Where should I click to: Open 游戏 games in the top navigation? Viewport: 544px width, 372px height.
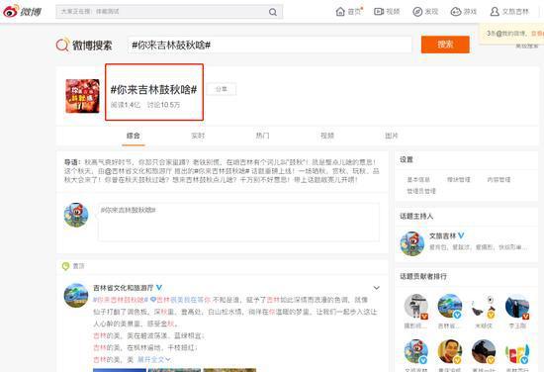(x=464, y=12)
